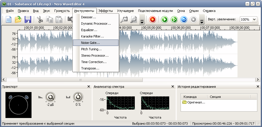Click the magnifier zoom icon
Image resolution: width=262 pixels, height=127 pixels.
134,19
